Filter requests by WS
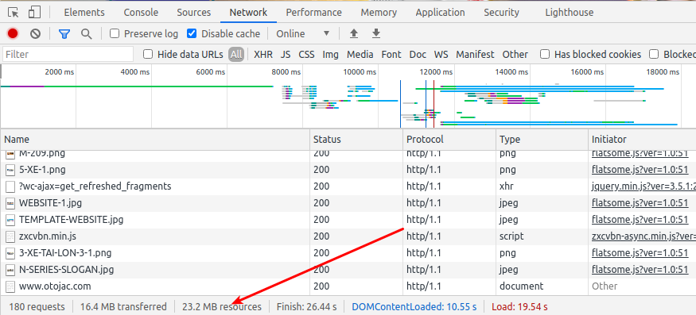The image size is (696, 315). point(441,55)
